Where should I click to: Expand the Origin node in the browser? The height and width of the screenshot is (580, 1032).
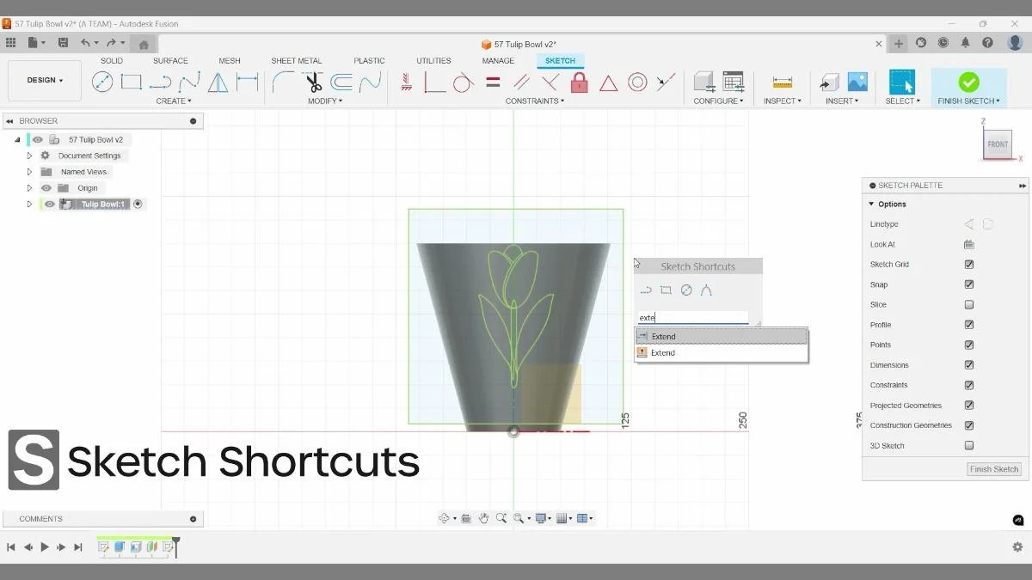[29, 188]
